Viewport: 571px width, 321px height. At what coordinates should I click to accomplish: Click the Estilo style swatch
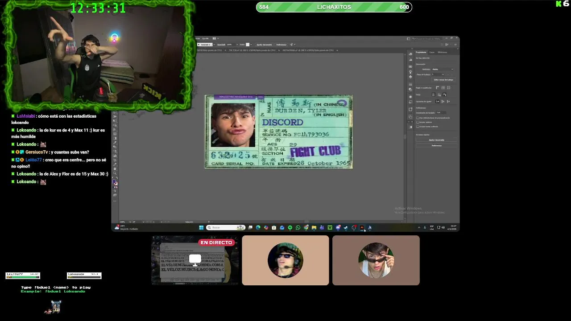click(x=248, y=45)
